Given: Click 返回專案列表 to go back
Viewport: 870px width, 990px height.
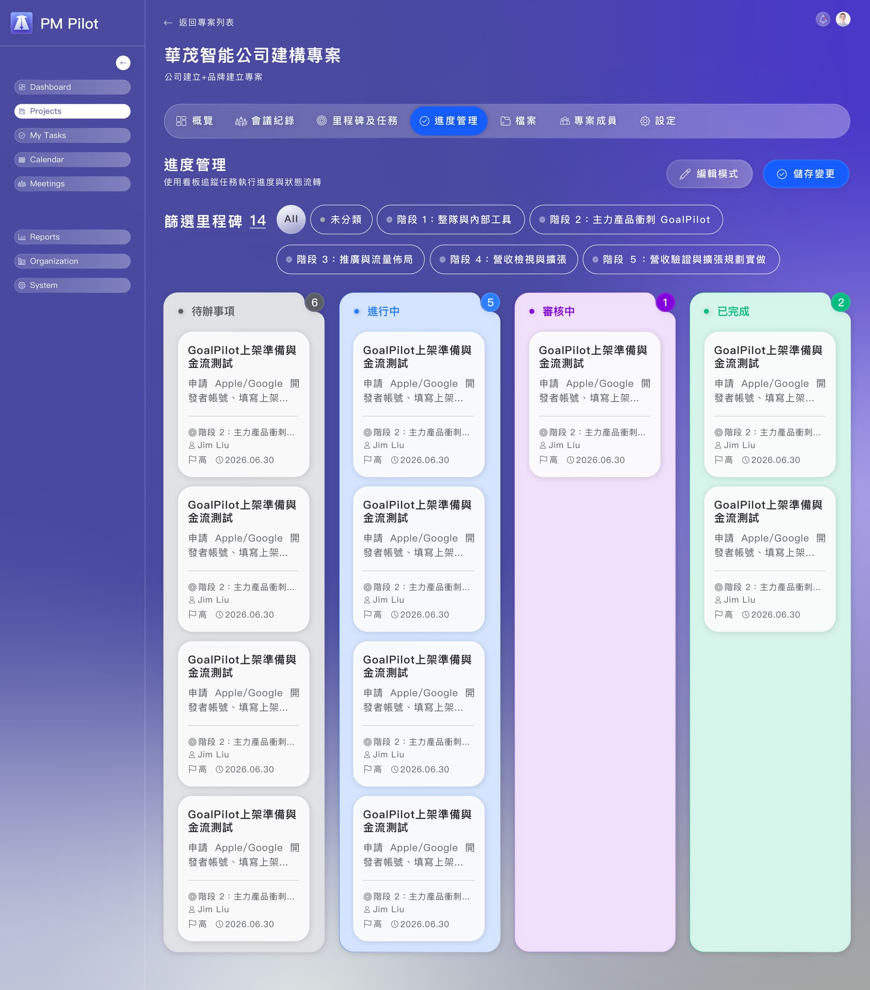Looking at the screenshot, I should point(199,22).
